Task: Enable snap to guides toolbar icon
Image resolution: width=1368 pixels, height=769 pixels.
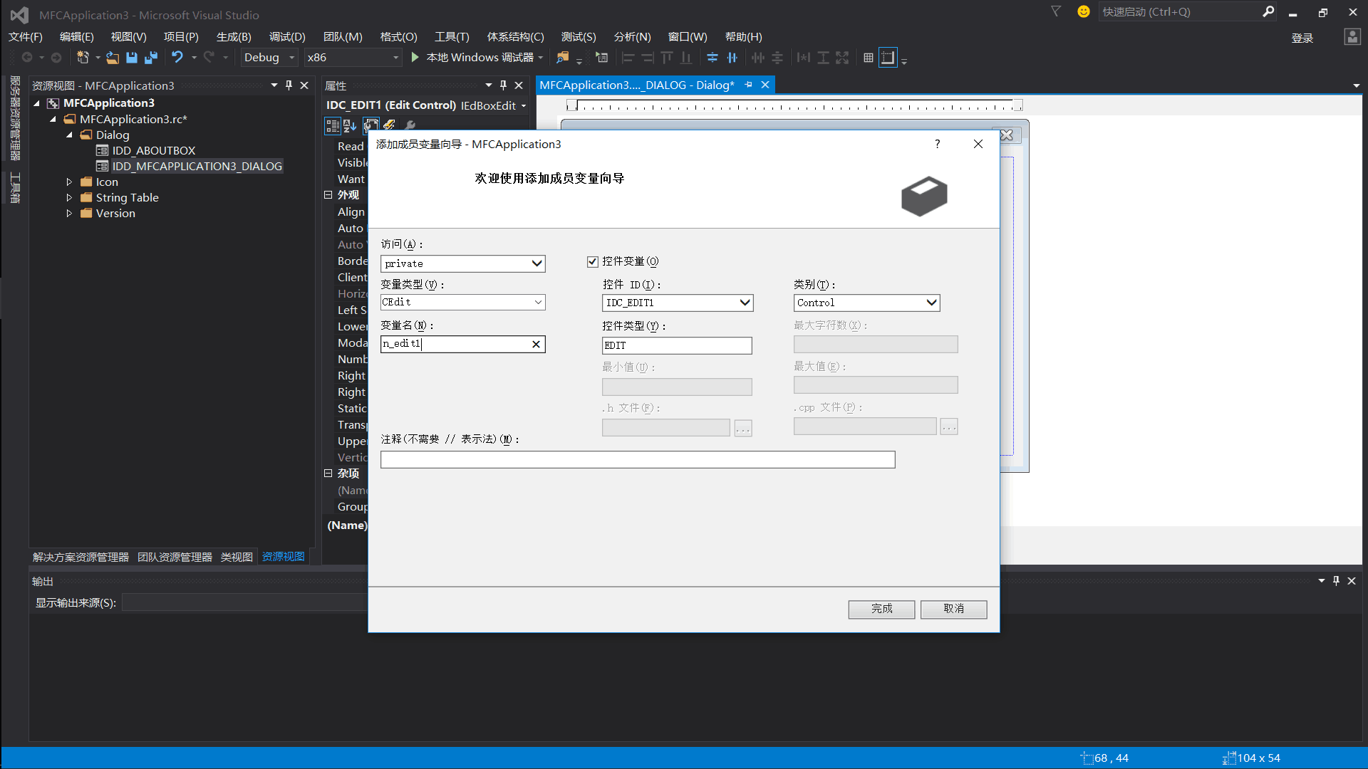Action: (888, 57)
